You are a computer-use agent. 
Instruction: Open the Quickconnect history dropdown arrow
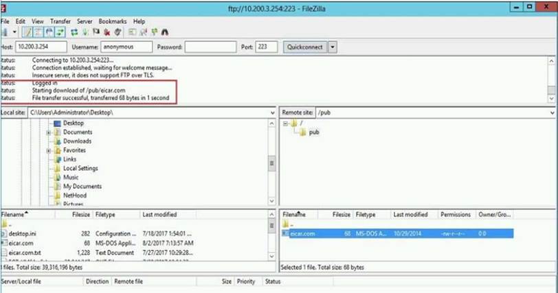333,47
